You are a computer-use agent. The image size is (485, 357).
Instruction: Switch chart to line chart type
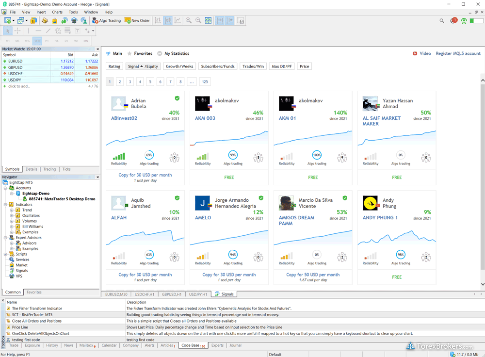click(178, 20)
